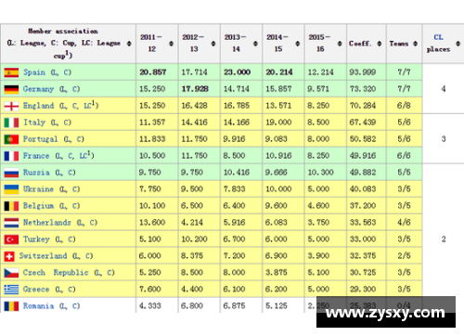The image size is (464, 336).
Task: Open the Italy country link
Action: (34, 123)
